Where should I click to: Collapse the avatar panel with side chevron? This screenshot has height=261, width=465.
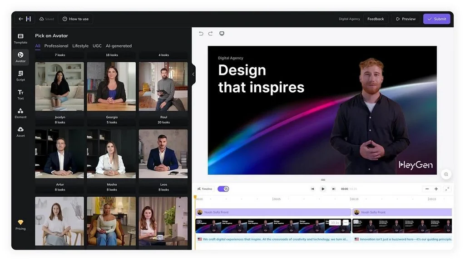pos(193,74)
